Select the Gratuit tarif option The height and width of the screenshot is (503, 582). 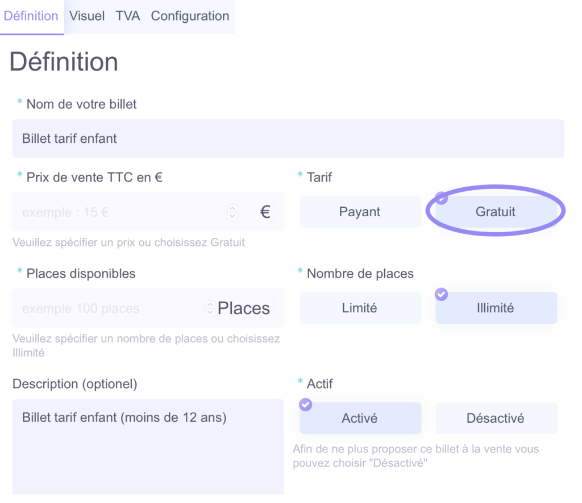click(496, 212)
